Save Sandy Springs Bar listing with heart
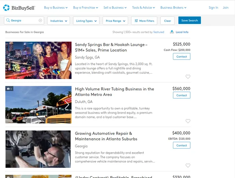Viewport: 235px width, 178px height. pyautogui.click(x=188, y=77)
